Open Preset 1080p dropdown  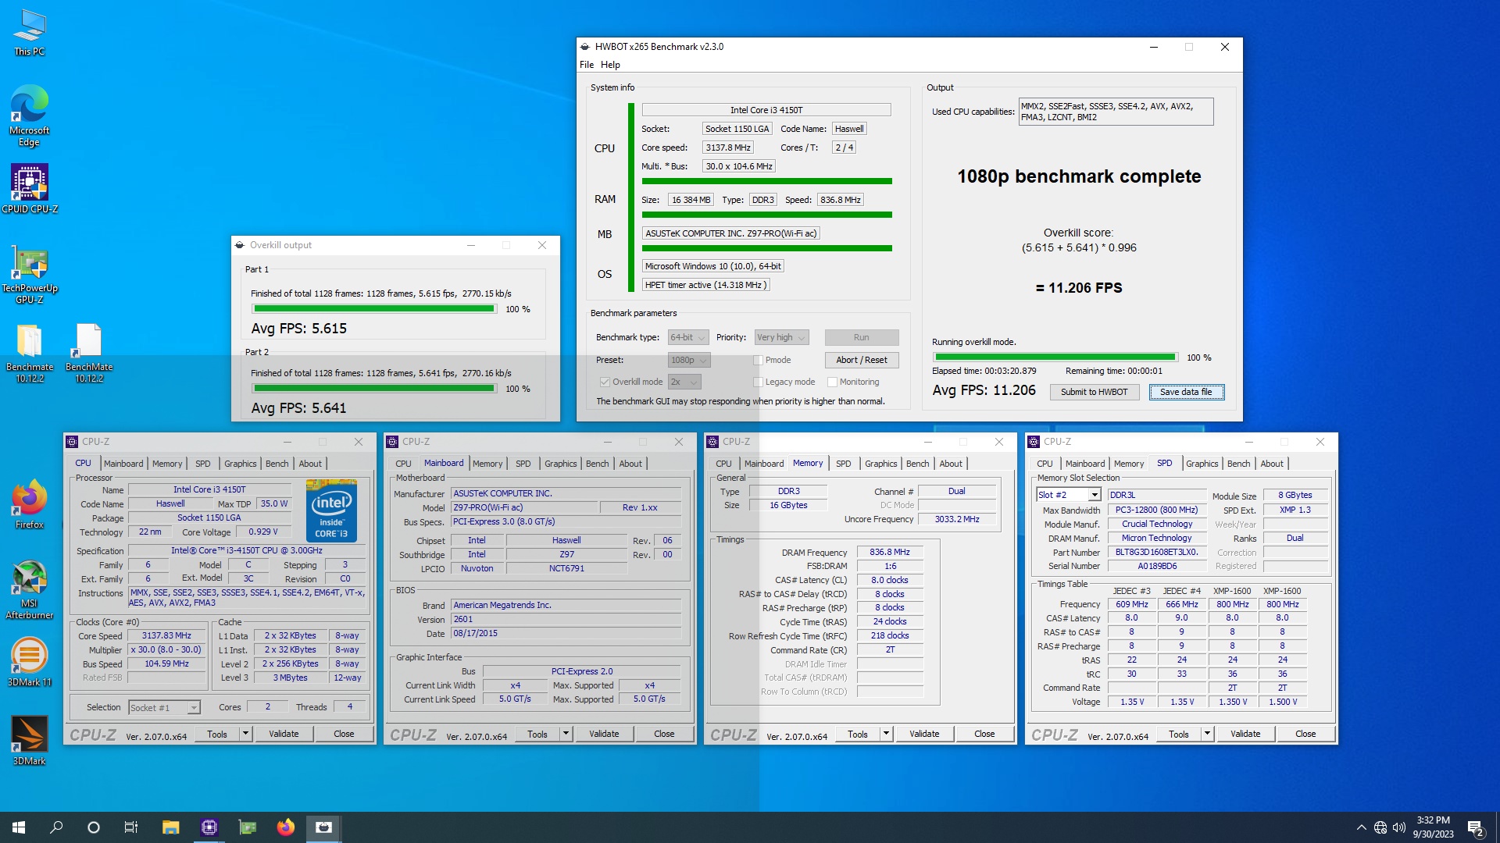click(689, 360)
